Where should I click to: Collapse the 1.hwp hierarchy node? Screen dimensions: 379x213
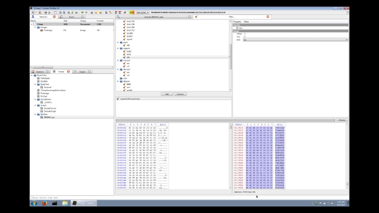click(x=32, y=24)
